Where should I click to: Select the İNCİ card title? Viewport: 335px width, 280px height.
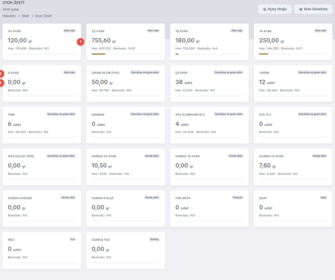pos(11,240)
